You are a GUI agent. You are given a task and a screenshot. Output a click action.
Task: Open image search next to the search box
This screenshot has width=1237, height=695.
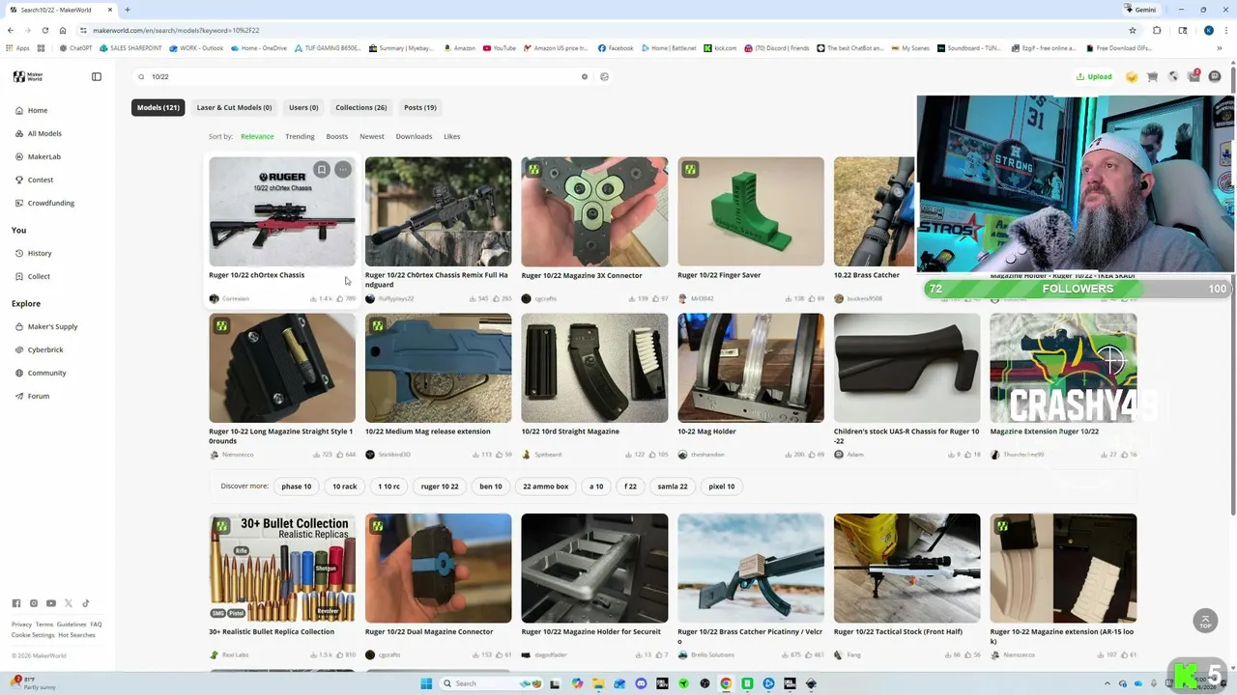pyautogui.click(x=604, y=76)
